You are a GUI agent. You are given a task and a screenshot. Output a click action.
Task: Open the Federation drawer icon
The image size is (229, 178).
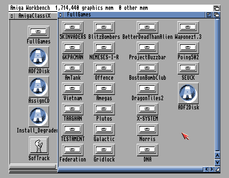72,150
